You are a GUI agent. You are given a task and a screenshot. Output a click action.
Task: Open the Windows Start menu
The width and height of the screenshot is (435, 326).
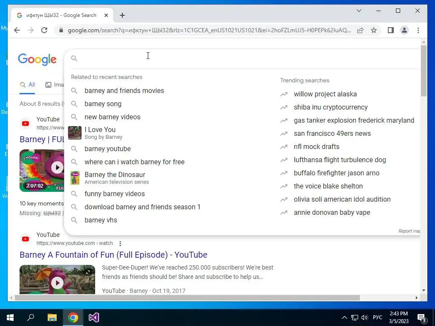10,318
